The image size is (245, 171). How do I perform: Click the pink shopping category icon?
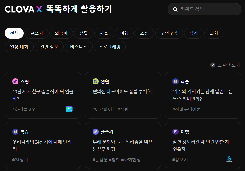pos(15,81)
